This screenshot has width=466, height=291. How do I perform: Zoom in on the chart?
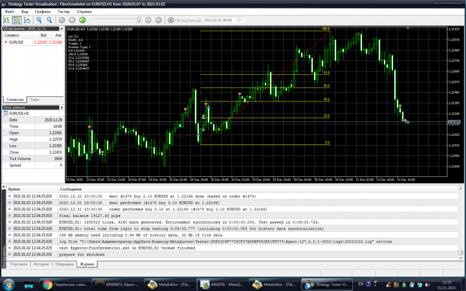(39, 20)
